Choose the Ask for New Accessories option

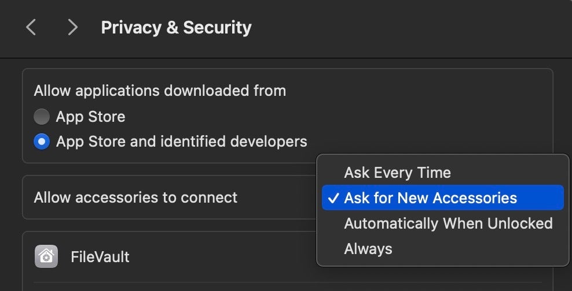430,198
